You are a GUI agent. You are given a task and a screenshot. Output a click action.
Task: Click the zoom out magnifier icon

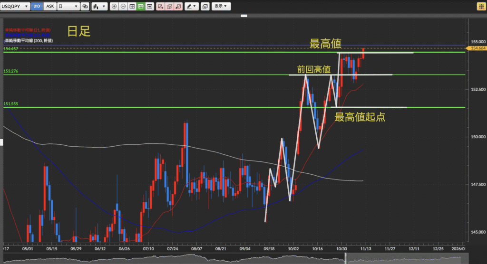tap(123, 7)
